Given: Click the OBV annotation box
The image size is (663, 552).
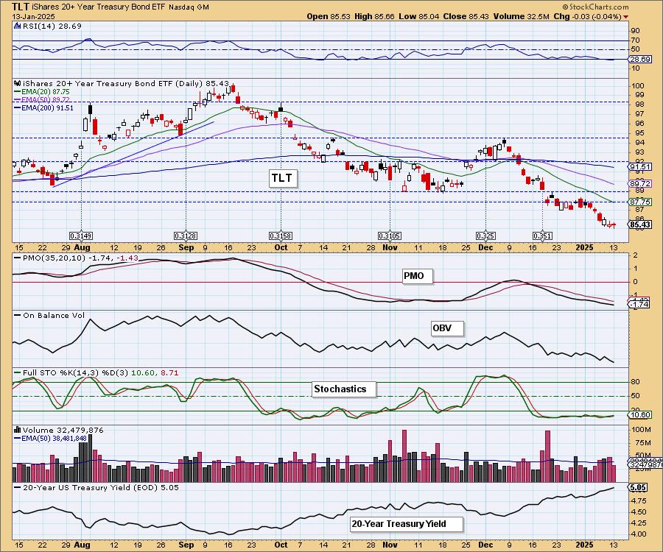Looking at the screenshot, I should pos(447,328).
